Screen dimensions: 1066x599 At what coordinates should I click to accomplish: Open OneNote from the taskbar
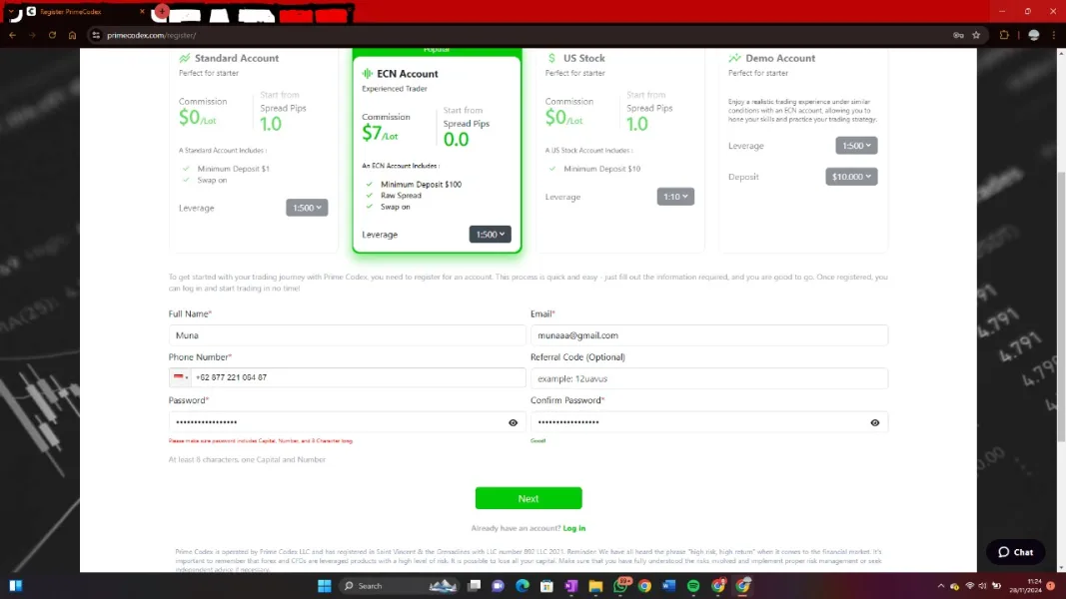click(x=571, y=585)
